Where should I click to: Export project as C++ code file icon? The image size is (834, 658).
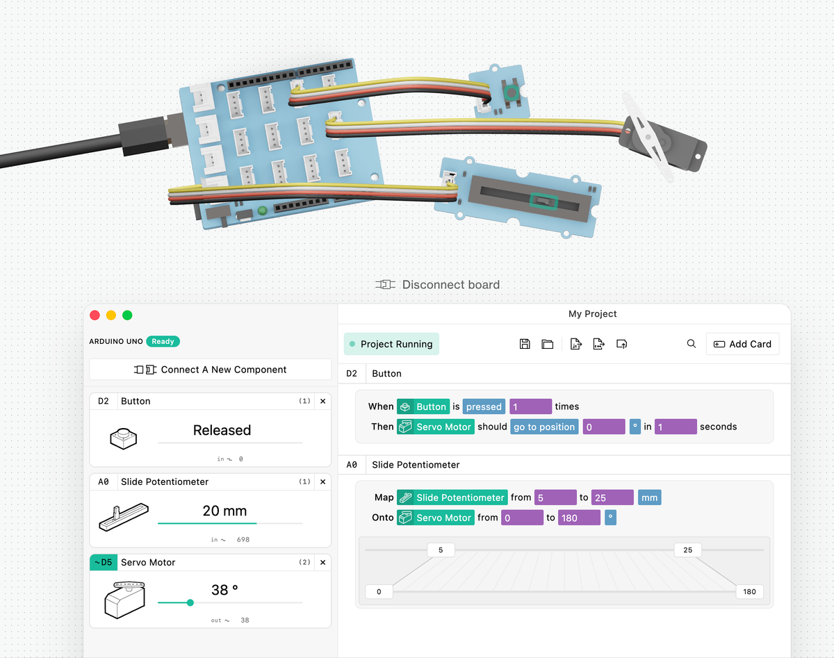click(x=598, y=344)
